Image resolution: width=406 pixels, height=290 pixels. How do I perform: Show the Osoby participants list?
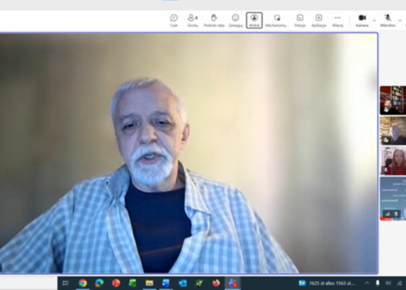pos(193,20)
